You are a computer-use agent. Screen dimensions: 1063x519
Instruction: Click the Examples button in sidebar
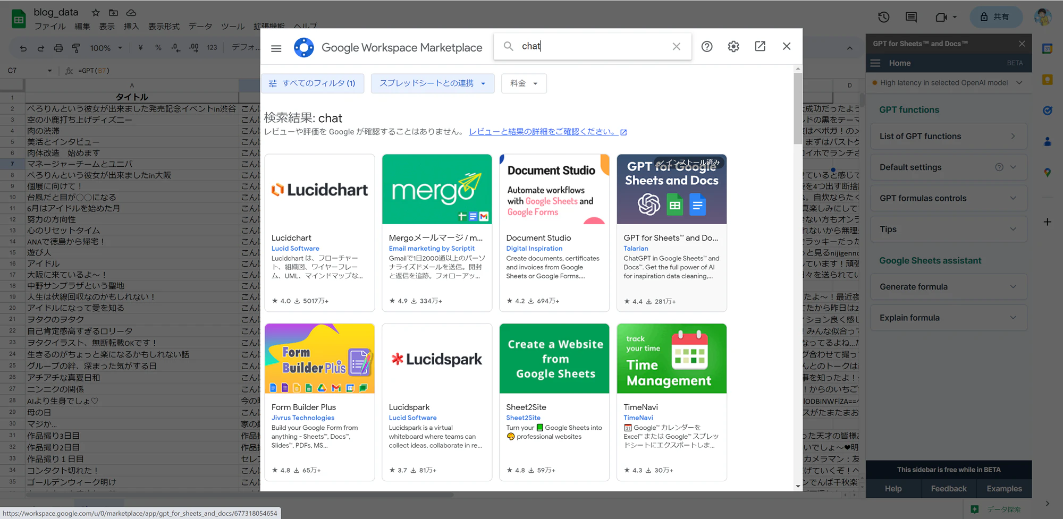pyautogui.click(x=1004, y=489)
